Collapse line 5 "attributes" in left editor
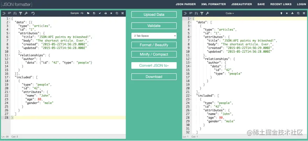Viewport: 308px width, 141px height. click(9, 33)
